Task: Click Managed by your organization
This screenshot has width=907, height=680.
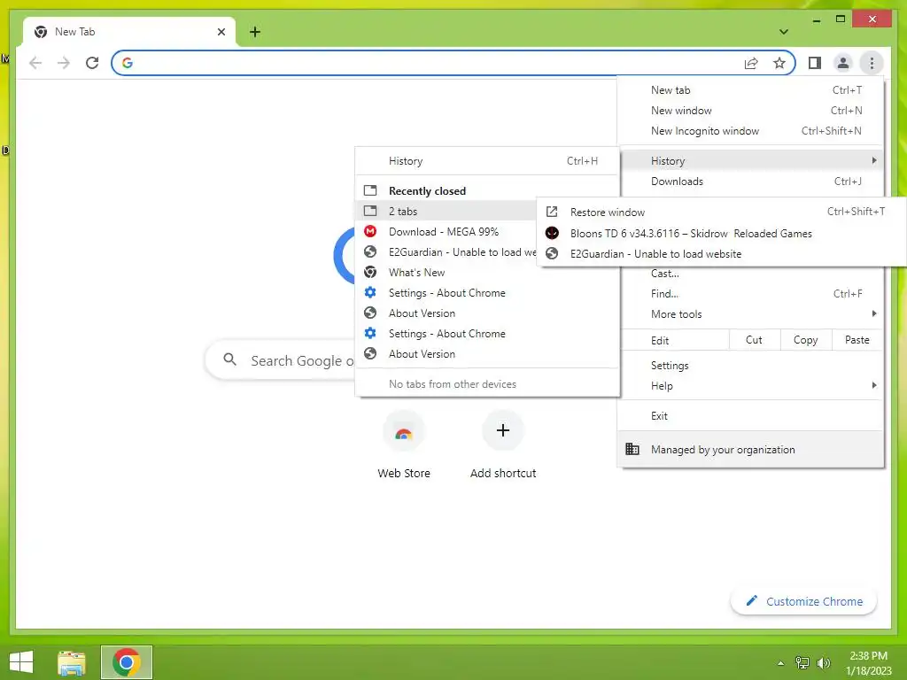Action: tap(750, 449)
